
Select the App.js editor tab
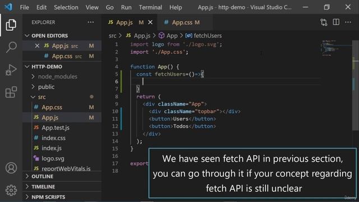coord(130,22)
